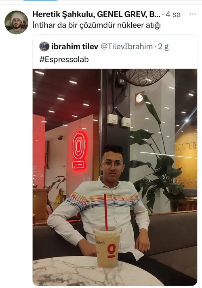Open Heretik Şahkulu's round profile avatar
The width and height of the screenshot is (202, 288).
(17, 23)
